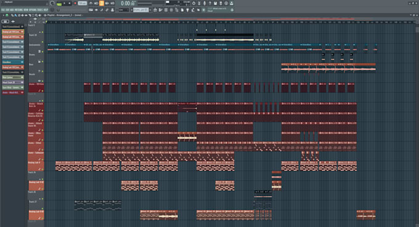Open the snap mode dropdown showing Line
Screen dimensions: 419x227
123,10
